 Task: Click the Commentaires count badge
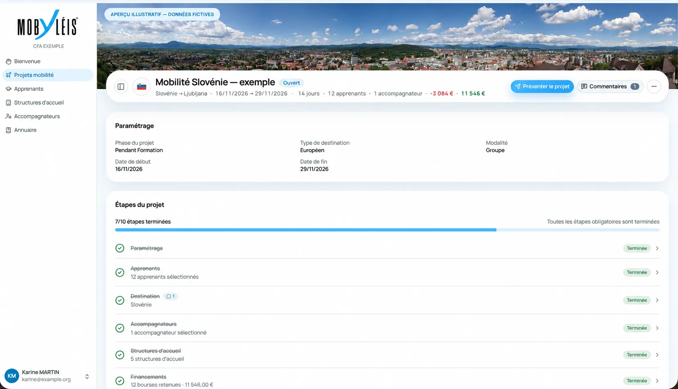pos(635,86)
